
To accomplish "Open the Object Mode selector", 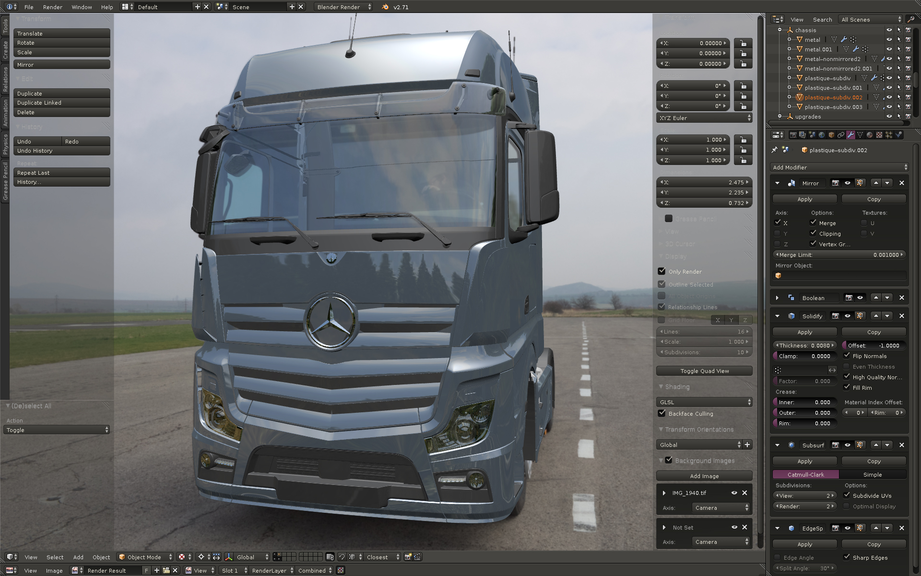I will pyautogui.click(x=145, y=557).
